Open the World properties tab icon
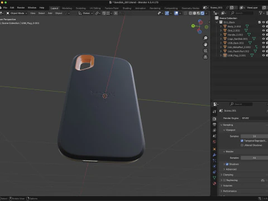 click(214, 142)
